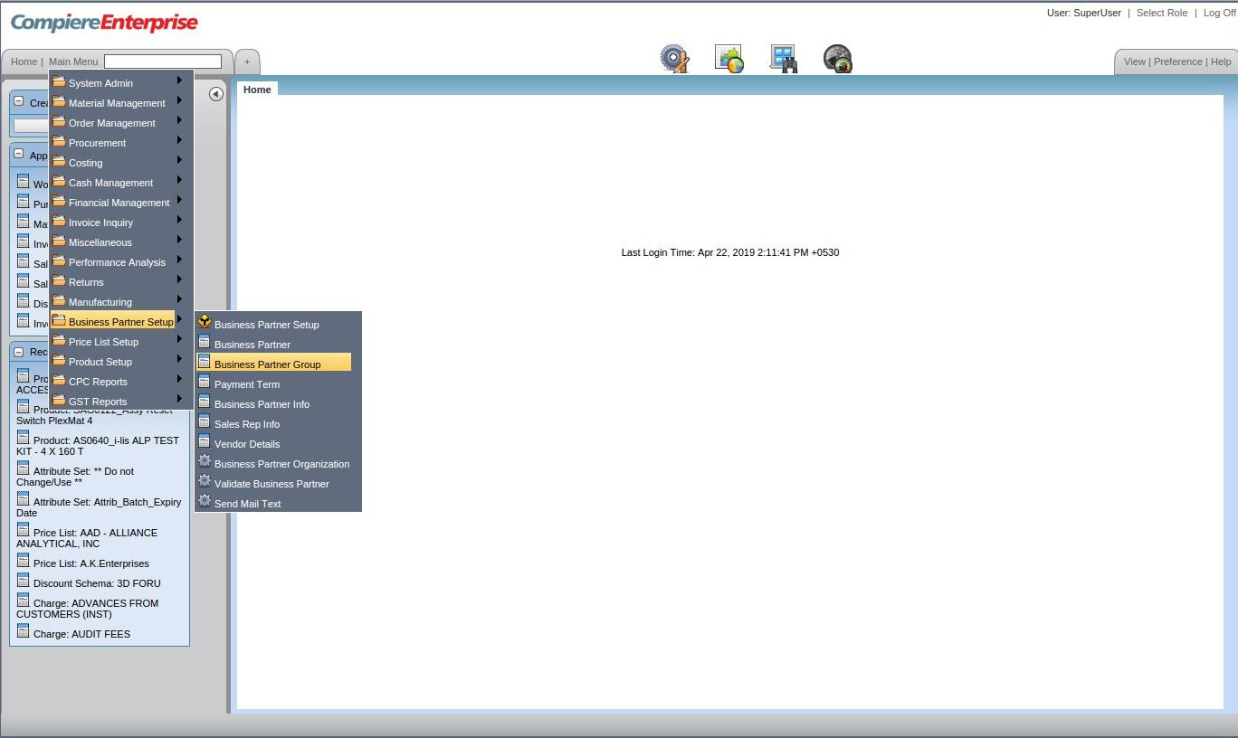1238x738 pixels.
Task: Open recent item Charge: ADVANCES FROM CUSTOMERS (INST)
Action: click(x=87, y=609)
